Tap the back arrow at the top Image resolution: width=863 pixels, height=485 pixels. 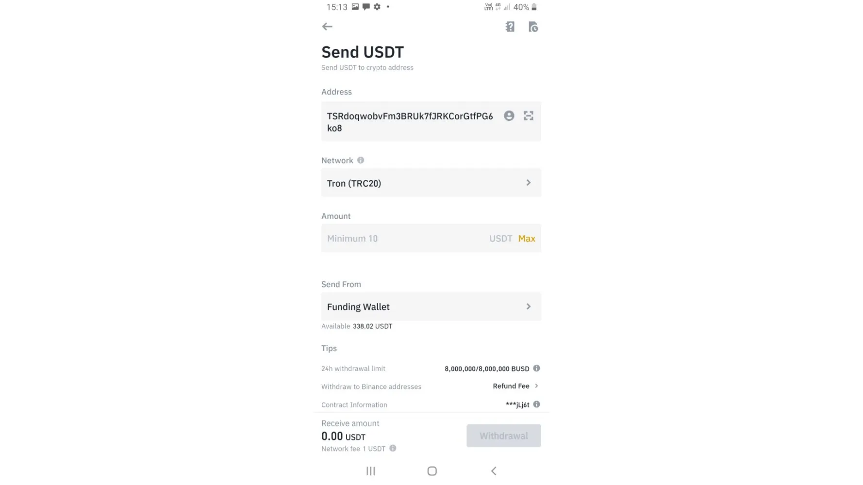[327, 27]
